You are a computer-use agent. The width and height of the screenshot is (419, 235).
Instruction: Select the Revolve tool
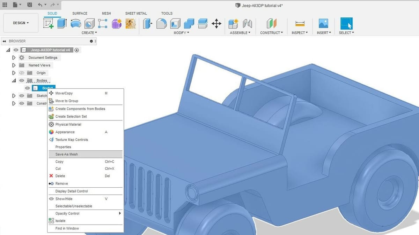coord(75,24)
